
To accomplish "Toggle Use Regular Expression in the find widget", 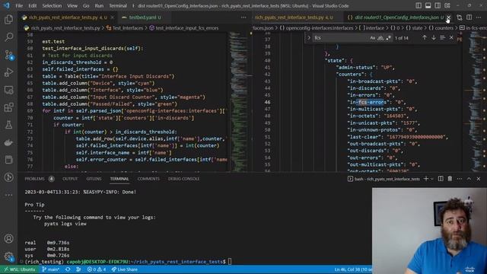I will click(388, 38).
